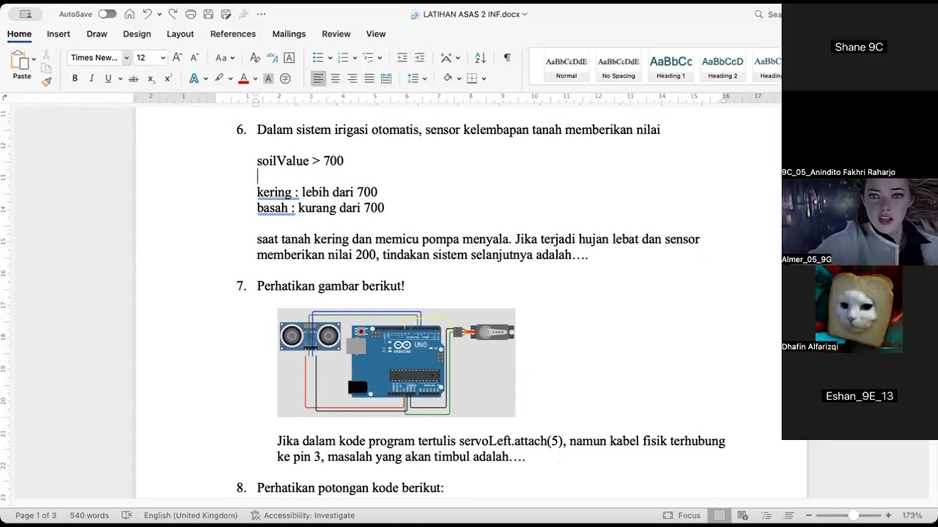The width and height of the screenshot is (938, 527).
Task: Print the document with printer icon
Action: 191,14
